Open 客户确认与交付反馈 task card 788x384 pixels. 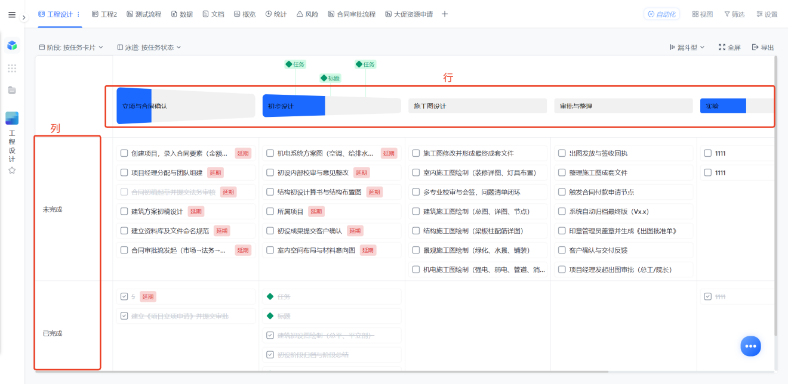[624, 250]
